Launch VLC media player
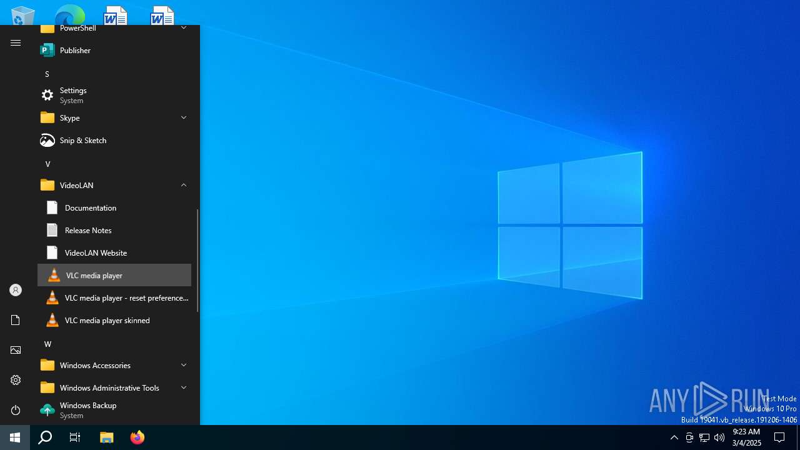The height and width of the screenshot is (450, 800). (x=114, y=275)
